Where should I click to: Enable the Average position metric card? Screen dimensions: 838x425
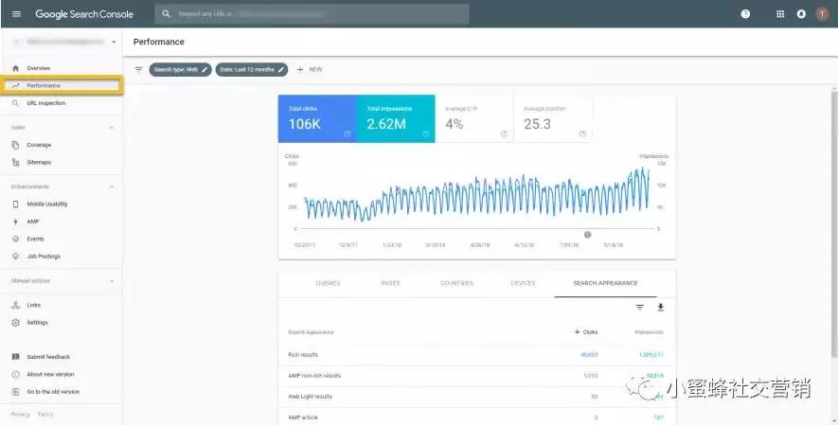coord(553,118)
